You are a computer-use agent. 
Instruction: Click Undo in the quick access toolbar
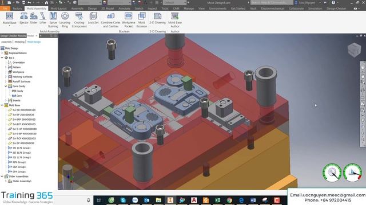pyautogui.click(x=29, y=2)
